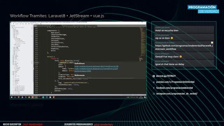Open the Project menu
224x126 pixels.
pos(32,24)
